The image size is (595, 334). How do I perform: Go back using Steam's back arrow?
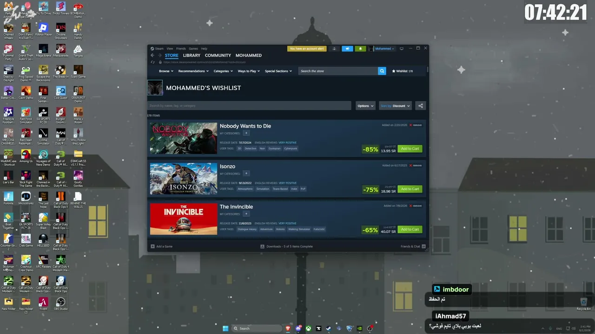[152, 56]
